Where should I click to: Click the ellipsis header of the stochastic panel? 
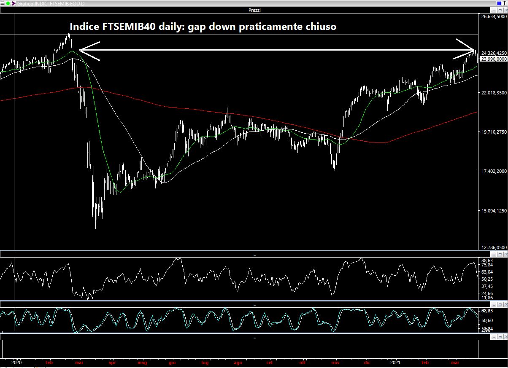[x=254, y=304]
